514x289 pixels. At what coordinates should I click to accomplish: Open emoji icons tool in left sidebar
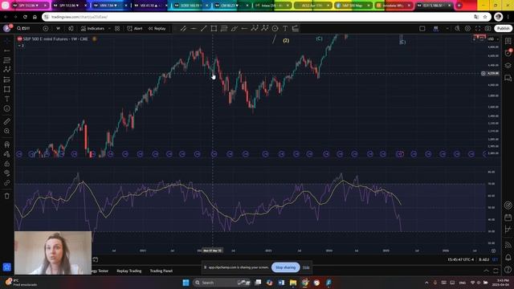(7, 108)
